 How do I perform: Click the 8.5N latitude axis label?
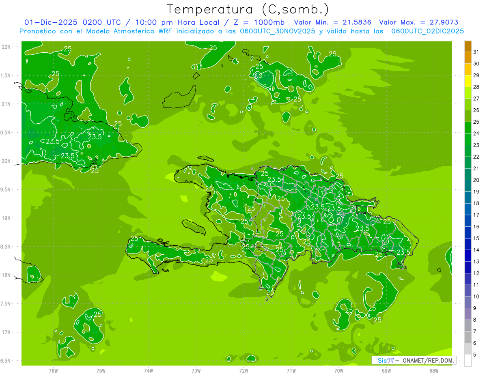coord(6,247)
